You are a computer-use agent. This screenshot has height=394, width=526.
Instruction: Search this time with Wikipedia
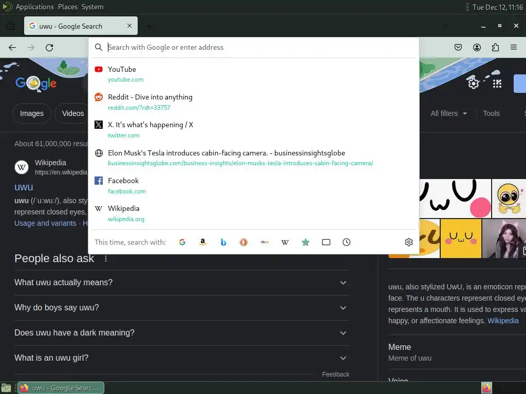(285, 242)
